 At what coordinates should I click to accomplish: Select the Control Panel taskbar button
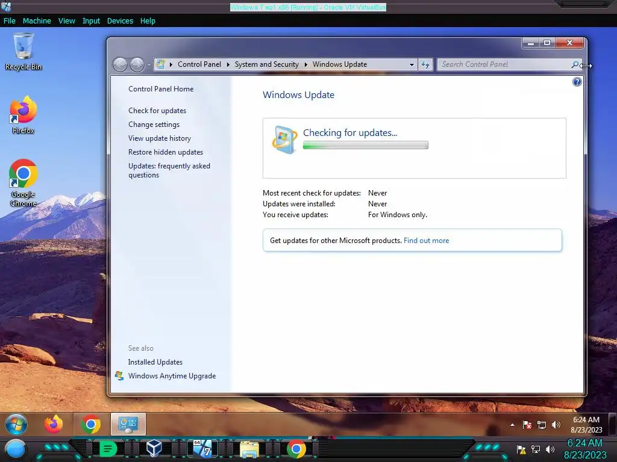[x=128, y=424]
